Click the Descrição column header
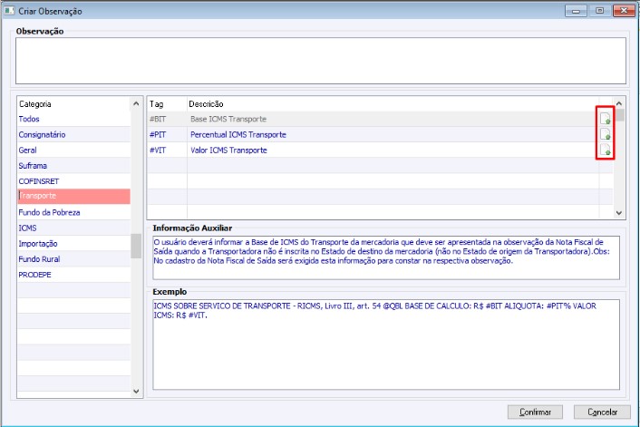 click(x=393, y=103)
